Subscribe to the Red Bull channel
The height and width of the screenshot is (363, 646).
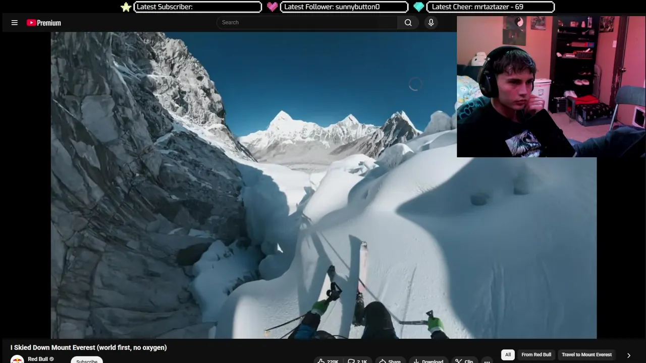(x=87, y=360)
